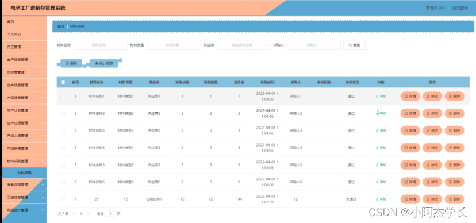Focus the 材料类型 search input
This screenshot has width=476, height=223.
click(174, 45)
